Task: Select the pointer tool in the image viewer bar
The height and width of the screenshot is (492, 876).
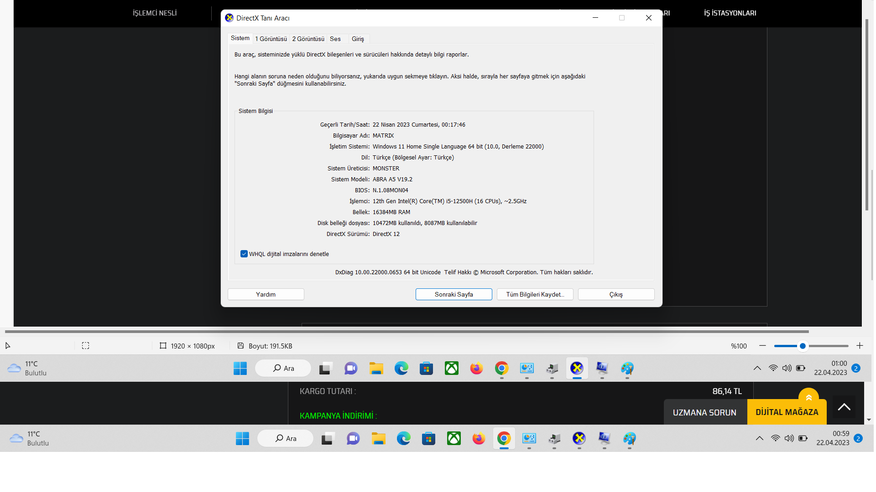Action: tap(8, 346)
